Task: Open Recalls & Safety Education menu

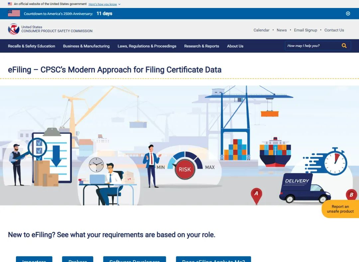Action: pyautogui.click(x=32, y=46)
